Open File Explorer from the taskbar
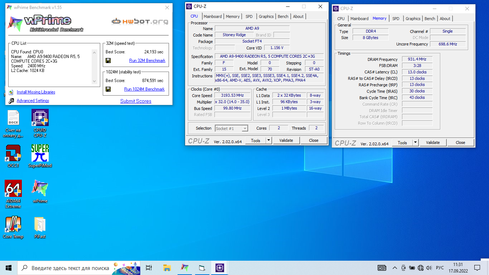489x275 pixels. point(167,268)
